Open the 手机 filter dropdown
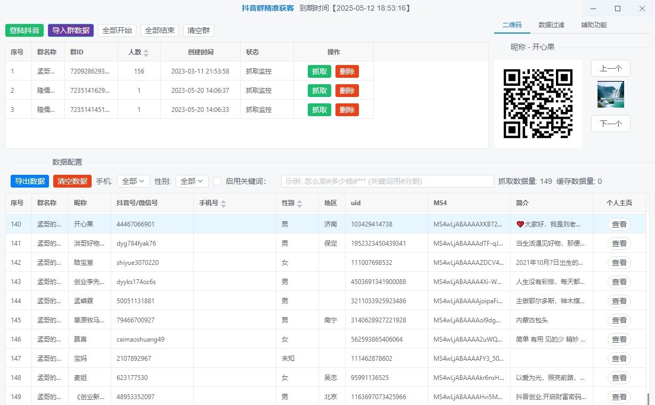655x405 pixels. pos(133,181)
